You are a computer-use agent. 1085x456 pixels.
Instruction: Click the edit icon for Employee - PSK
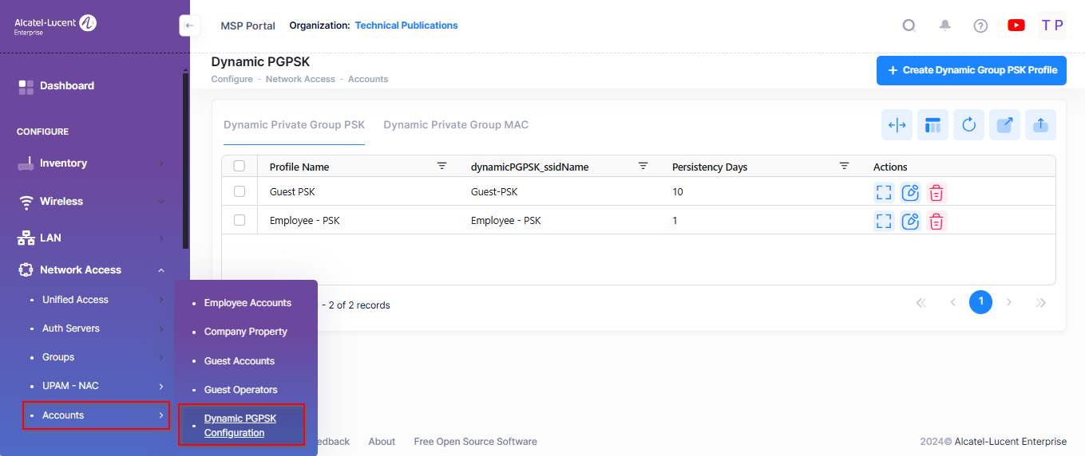pyautogui.click(x=910, y=221)
